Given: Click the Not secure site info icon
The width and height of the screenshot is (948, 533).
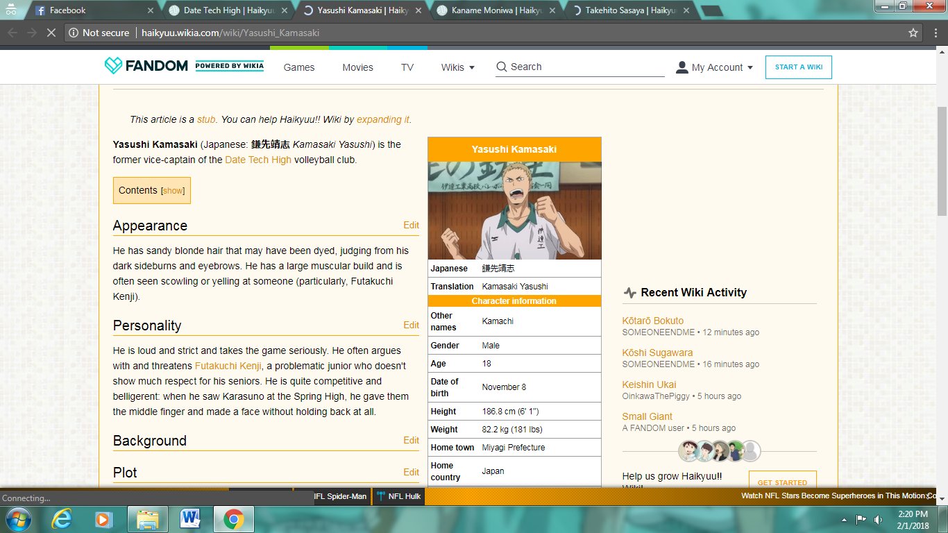Looking at the screenshot, I should (74, 33).
